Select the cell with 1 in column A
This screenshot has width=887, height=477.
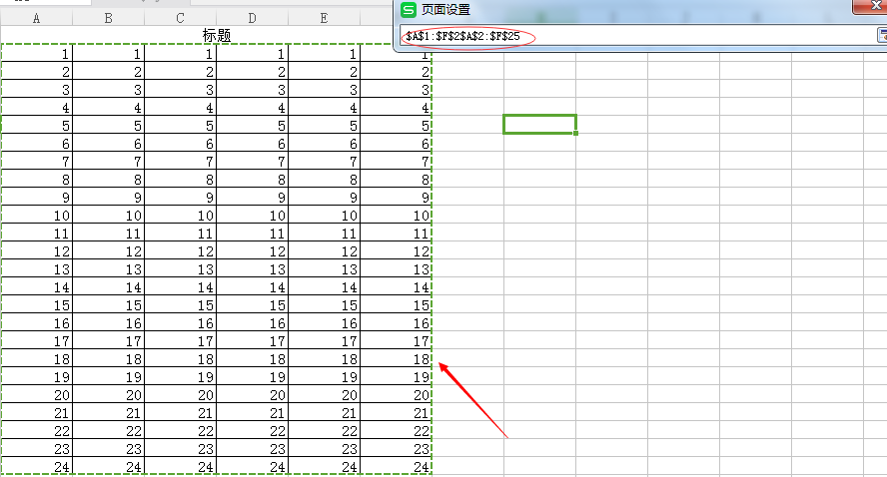pos(37,54)
